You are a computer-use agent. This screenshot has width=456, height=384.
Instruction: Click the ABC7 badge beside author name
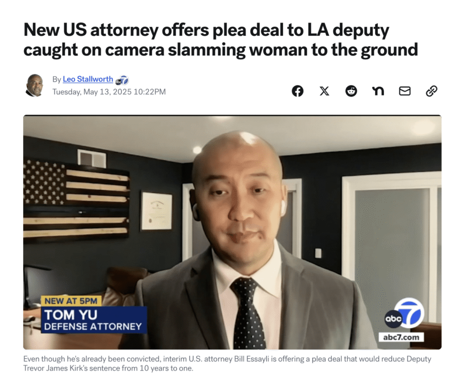pos(122,80)
